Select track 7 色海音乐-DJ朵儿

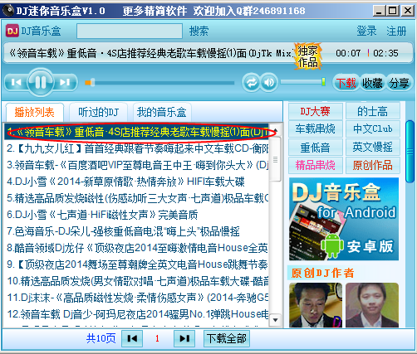pyautogui.click(x=136, y=231)
